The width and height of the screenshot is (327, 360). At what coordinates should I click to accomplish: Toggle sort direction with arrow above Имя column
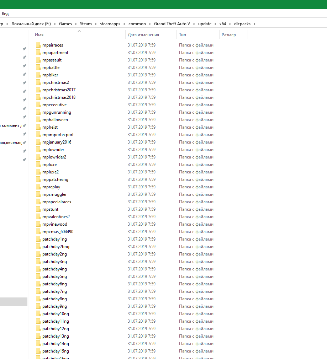point(79,31)
